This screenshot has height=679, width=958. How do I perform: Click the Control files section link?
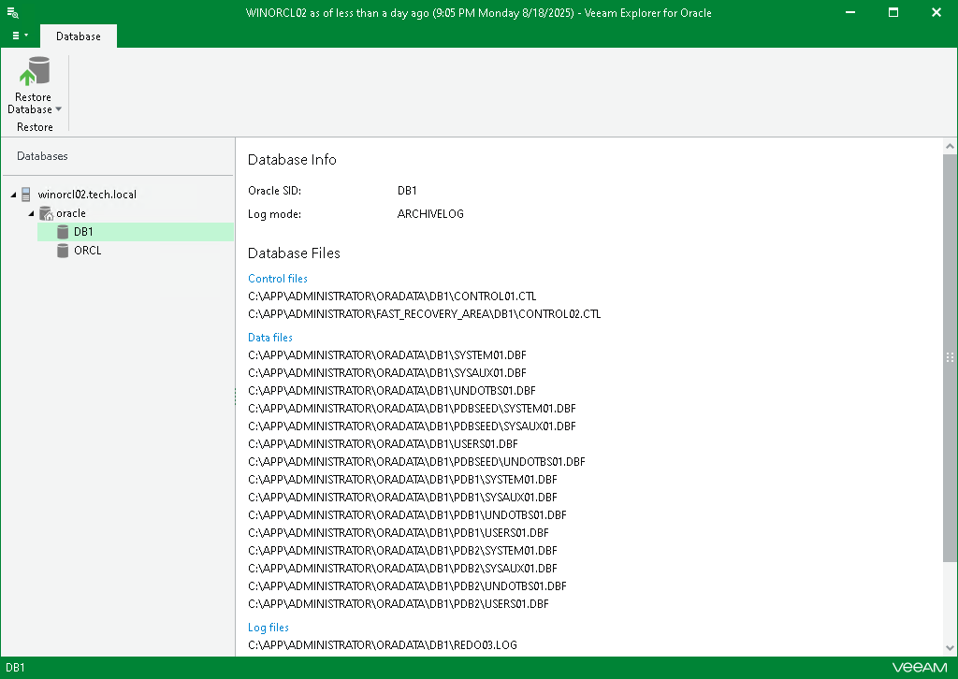coord(278,279)
